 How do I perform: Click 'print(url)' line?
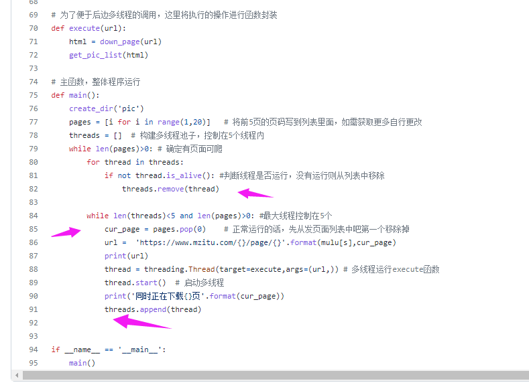(x=126, y=256)
